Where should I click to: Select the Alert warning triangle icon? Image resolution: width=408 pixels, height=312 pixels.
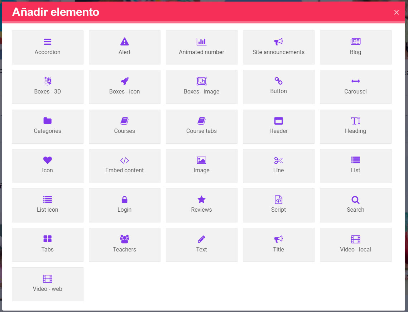[x=124, y=42]
